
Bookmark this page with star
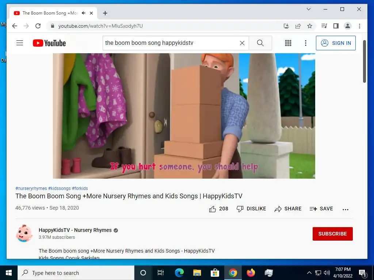click(310, 26)
